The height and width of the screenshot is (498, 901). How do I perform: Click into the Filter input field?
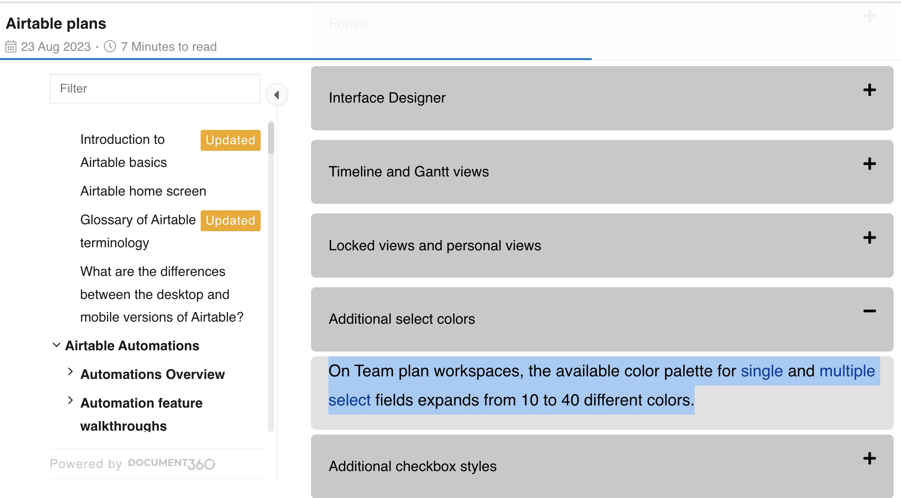(x=155, y=89)
